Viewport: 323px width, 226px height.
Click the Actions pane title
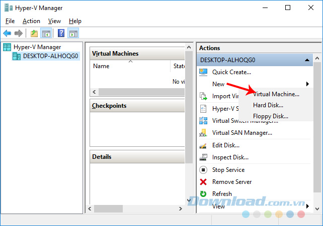(x=210, y=48)
